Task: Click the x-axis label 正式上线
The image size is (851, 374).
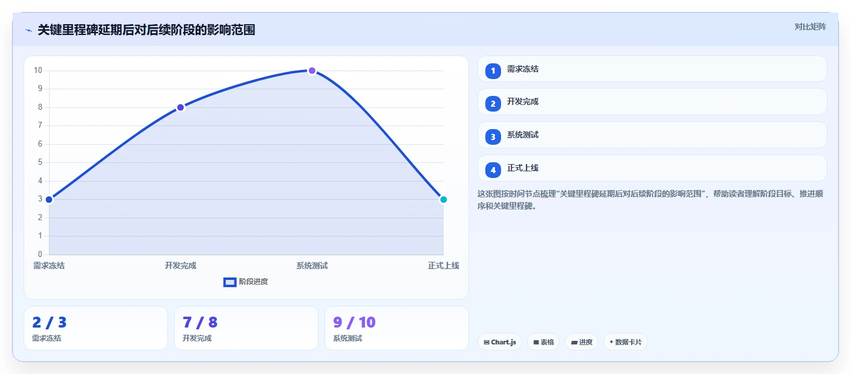Action: point(444,265)
